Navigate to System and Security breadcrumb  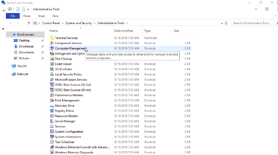pos(79,23)
